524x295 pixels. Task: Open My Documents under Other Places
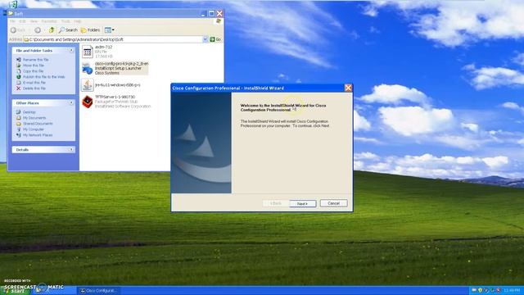(x=34, y=118)
